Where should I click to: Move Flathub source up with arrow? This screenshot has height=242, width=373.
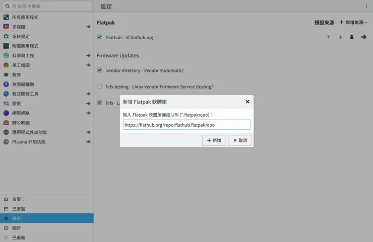pos(329,37)
